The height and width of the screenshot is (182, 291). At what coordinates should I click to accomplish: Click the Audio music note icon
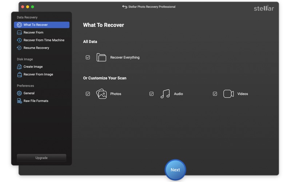click(x=165, y=94)
